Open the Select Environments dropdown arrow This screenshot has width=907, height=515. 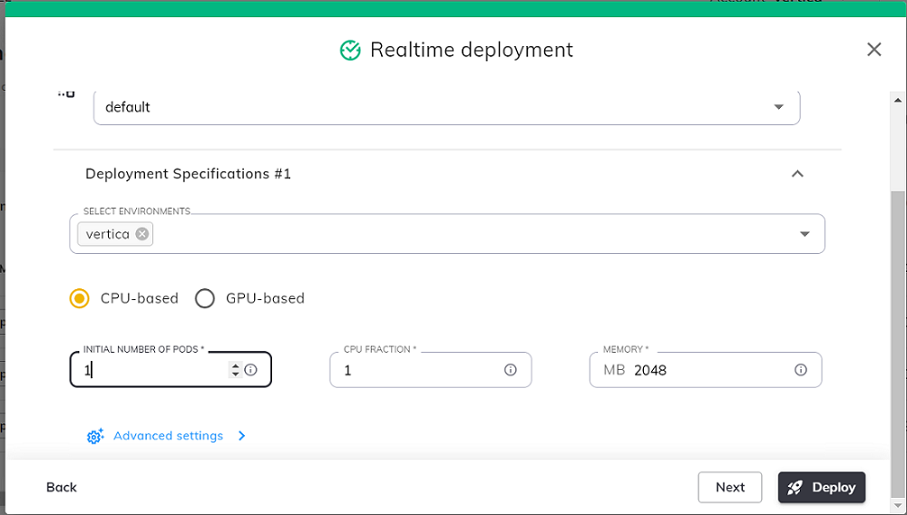[x=805, y=234]
